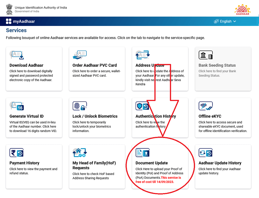This screenshot has width=259, height=198.
Task: Click 'access secure and shareable eKYC' description
Action: coord(223,127)
